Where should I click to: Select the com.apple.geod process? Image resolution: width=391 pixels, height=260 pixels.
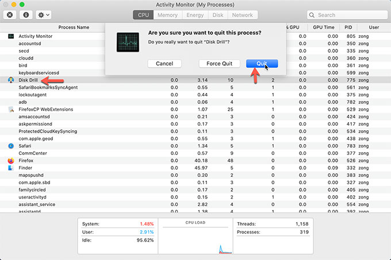(x=36, y=138)
